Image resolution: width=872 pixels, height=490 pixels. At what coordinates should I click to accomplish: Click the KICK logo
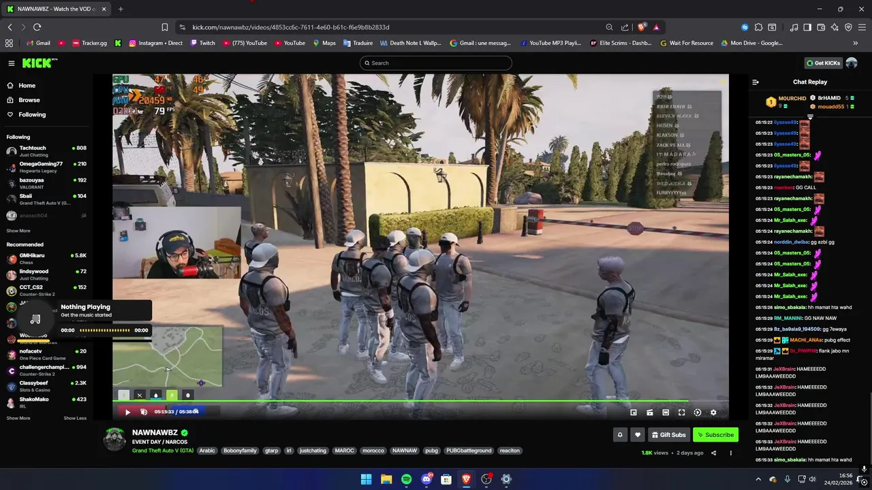(40, 63)
